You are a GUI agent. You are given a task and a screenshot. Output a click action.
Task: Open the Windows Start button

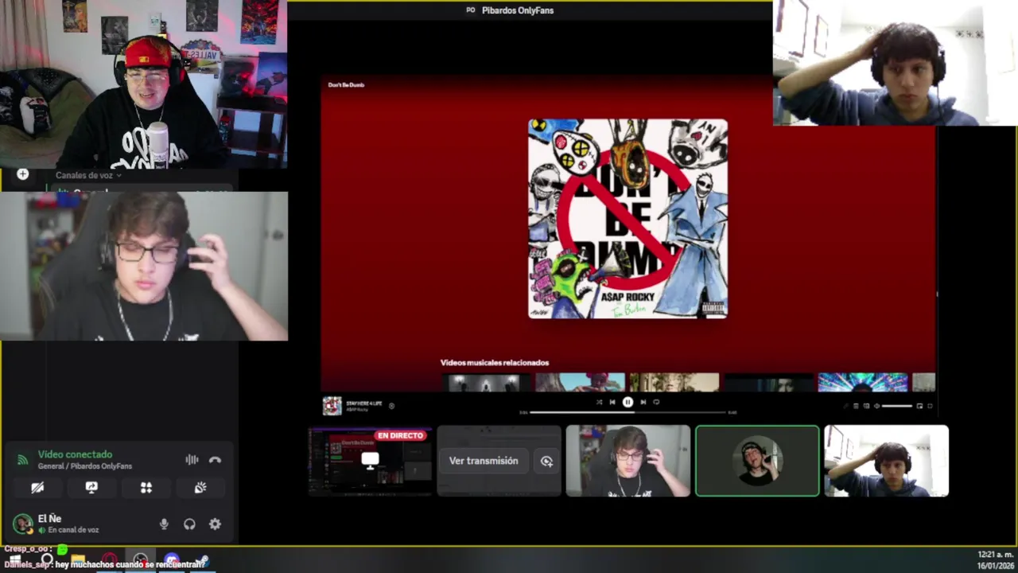tap(15, 559)
